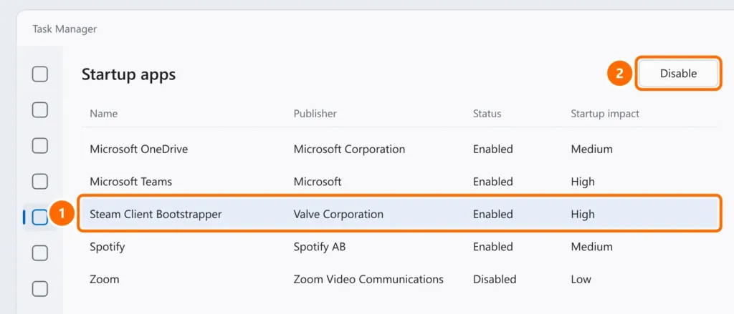Click the Startup apps page heading
734x314 pixels.
[129, 74]
